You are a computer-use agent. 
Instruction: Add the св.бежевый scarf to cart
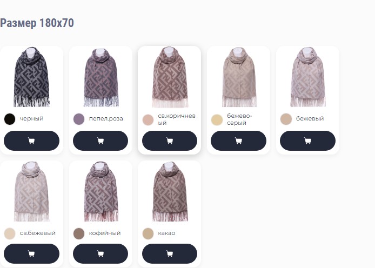(31, 253)
